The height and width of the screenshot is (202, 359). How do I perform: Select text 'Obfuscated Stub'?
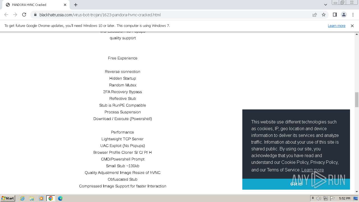(123, 179)
